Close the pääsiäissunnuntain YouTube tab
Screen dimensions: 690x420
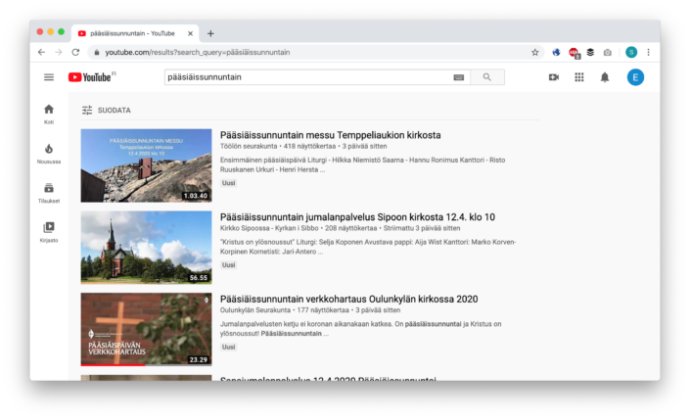pyautogui.click(x=190, y=33)
